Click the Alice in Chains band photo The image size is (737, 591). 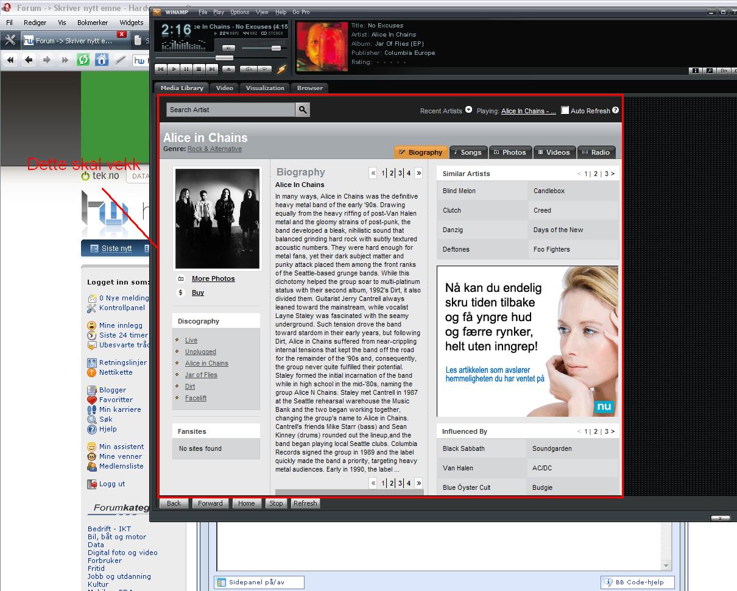pyautogui.click(x=217, y=219)
